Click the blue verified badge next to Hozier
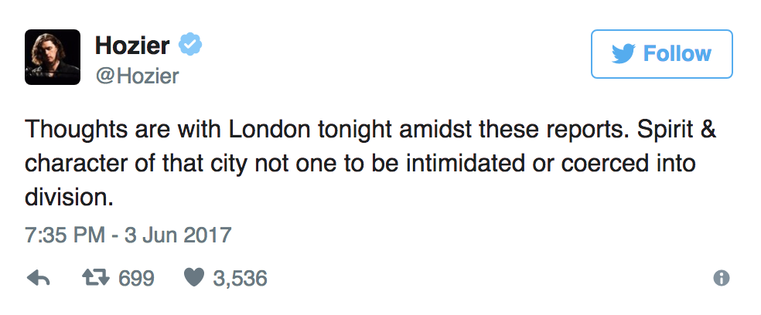The image size is (761, 315). tap(189, 46)
